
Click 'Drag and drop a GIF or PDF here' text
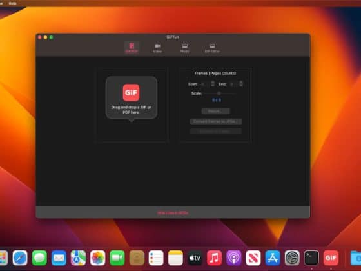(x=132, y=110)
